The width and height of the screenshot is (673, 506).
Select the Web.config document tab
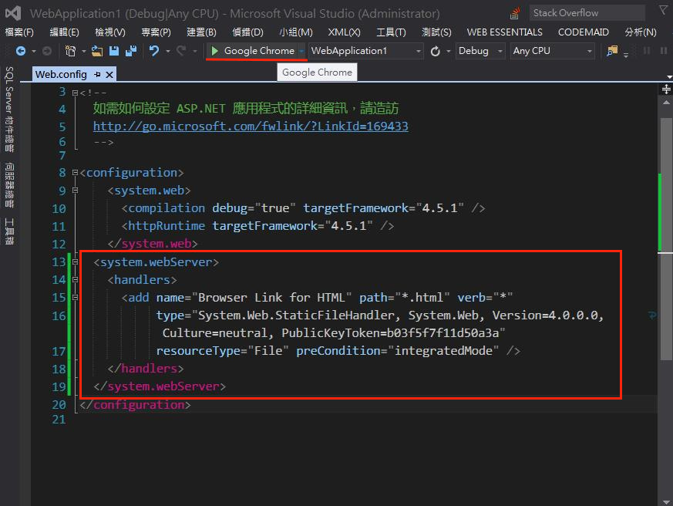(61, 75)
